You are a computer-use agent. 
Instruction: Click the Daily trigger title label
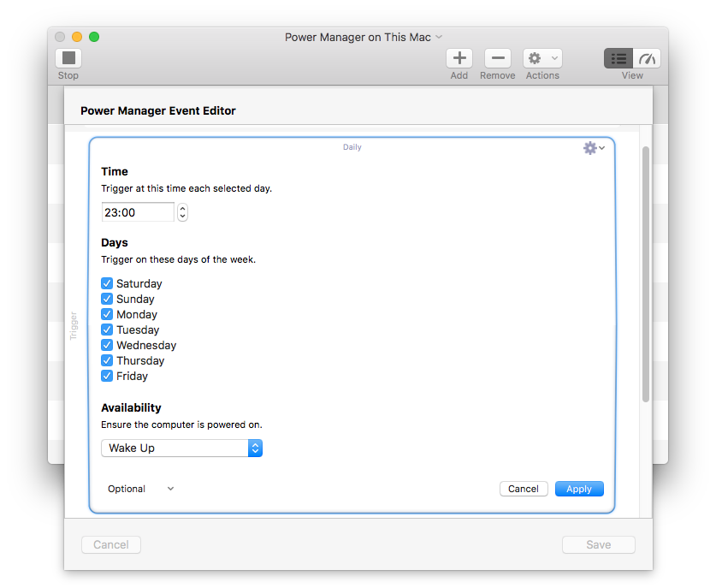[x=352, y=147]
